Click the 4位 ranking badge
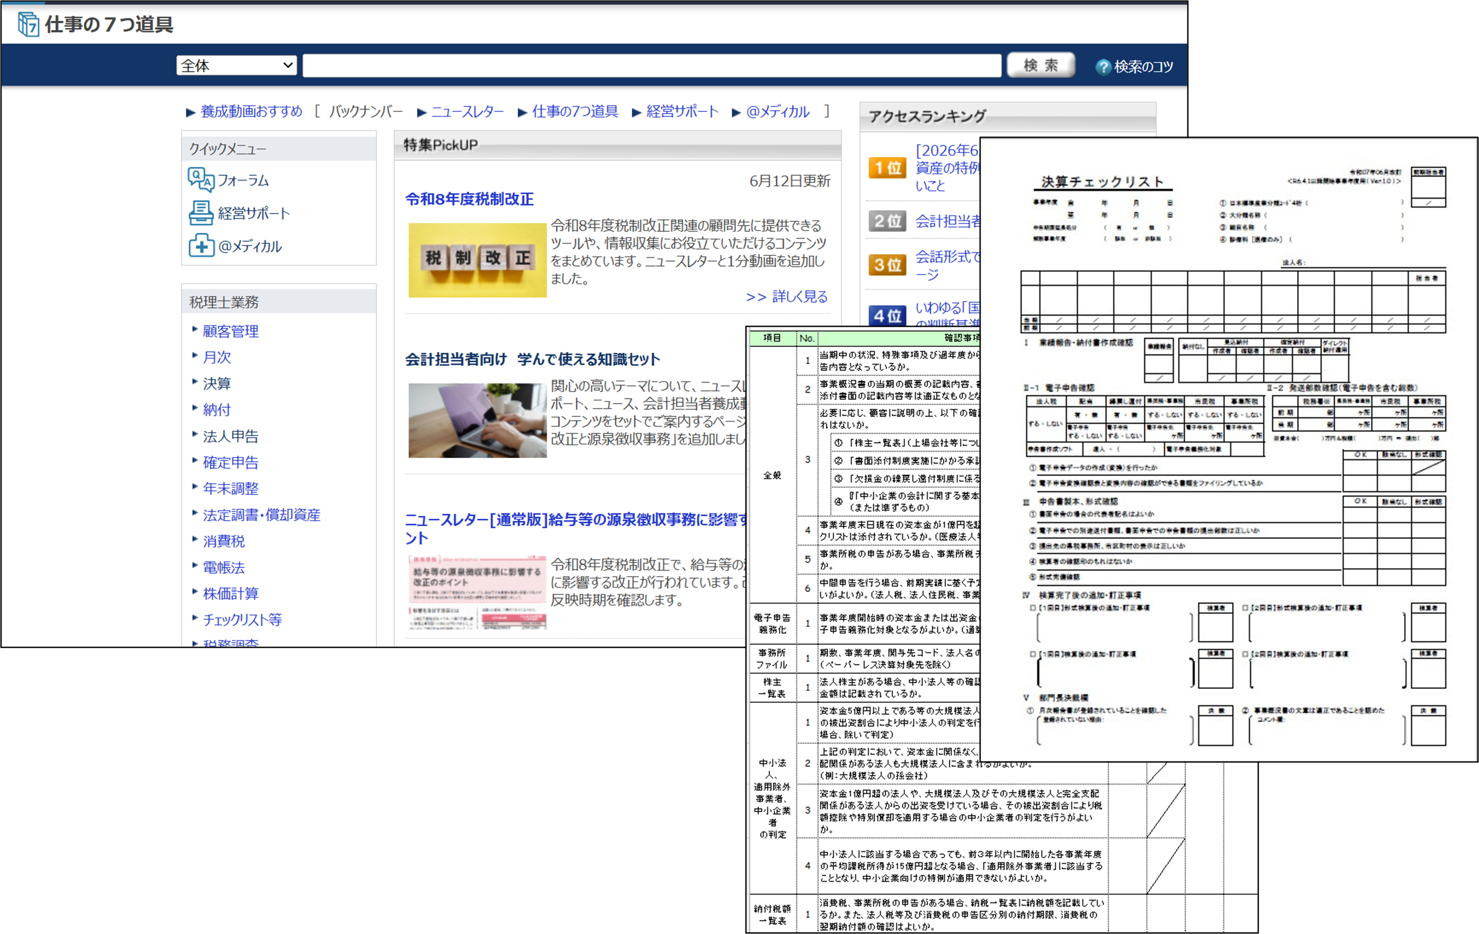 (x=887, y=316)
